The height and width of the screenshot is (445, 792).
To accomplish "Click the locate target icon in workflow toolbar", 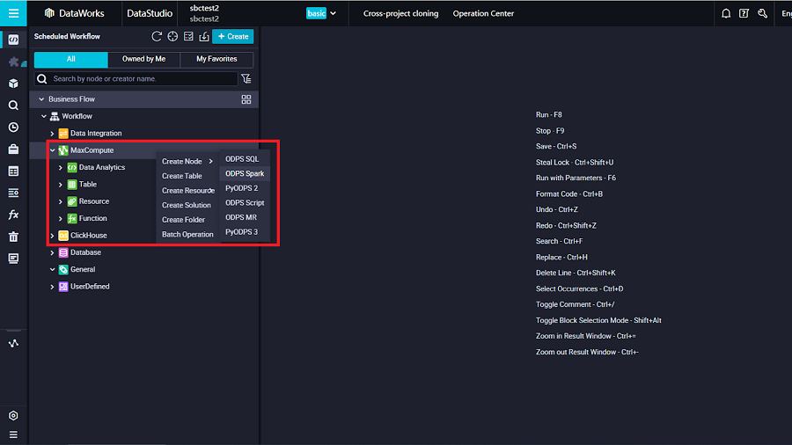I will [172, 36].
